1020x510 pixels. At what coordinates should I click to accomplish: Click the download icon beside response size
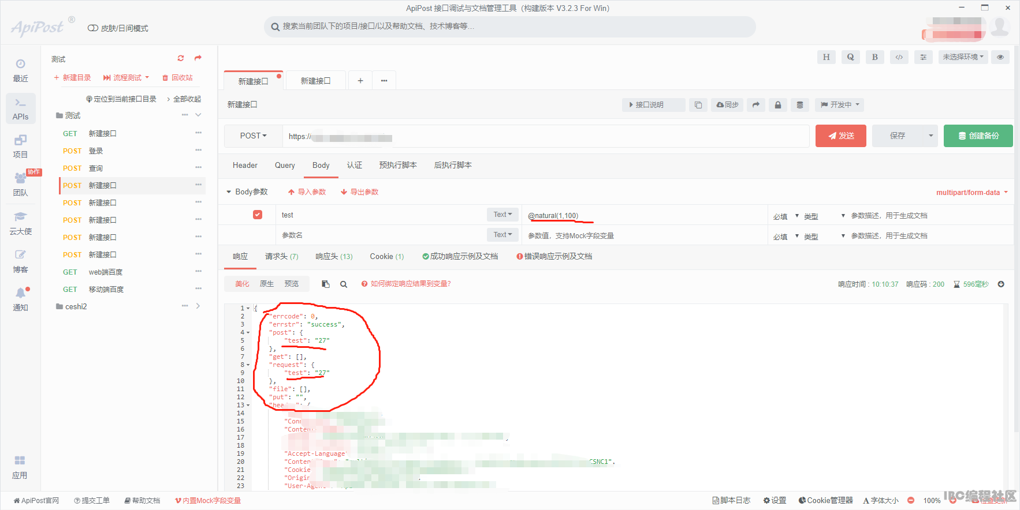point(1001,284)
